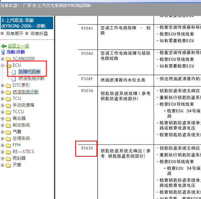Expand the SCAN1000 tree node
This screenshot has width=201, height=199.
tap(2, 59)
